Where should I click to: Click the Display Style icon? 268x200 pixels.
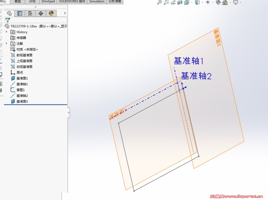(197, 2)
